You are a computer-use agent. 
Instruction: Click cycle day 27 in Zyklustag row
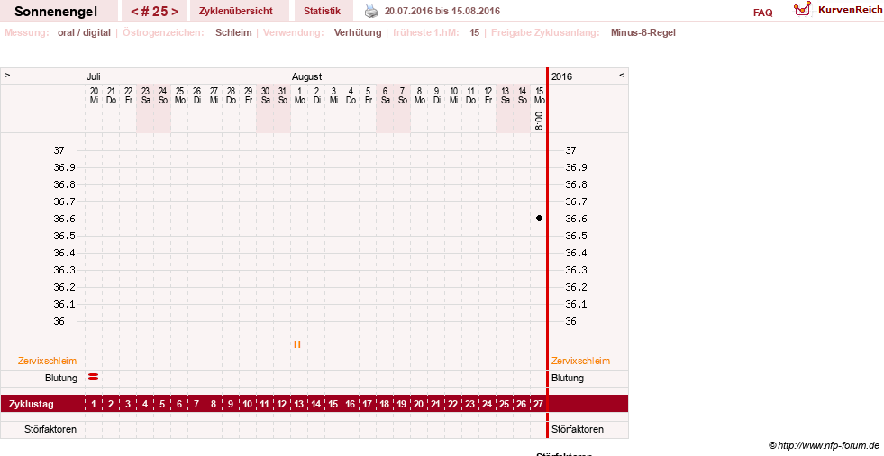(538, 404)
